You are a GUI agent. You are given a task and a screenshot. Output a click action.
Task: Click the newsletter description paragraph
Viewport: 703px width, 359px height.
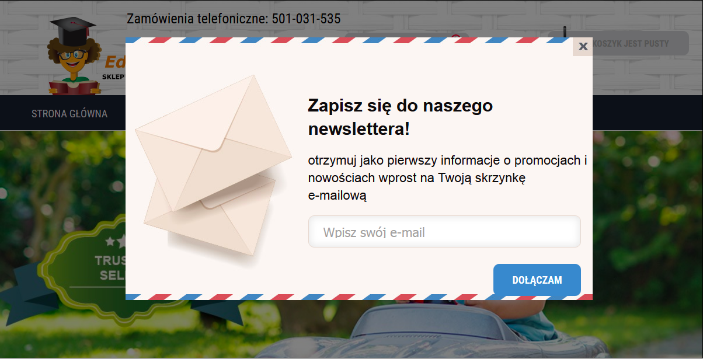[447, 178]
